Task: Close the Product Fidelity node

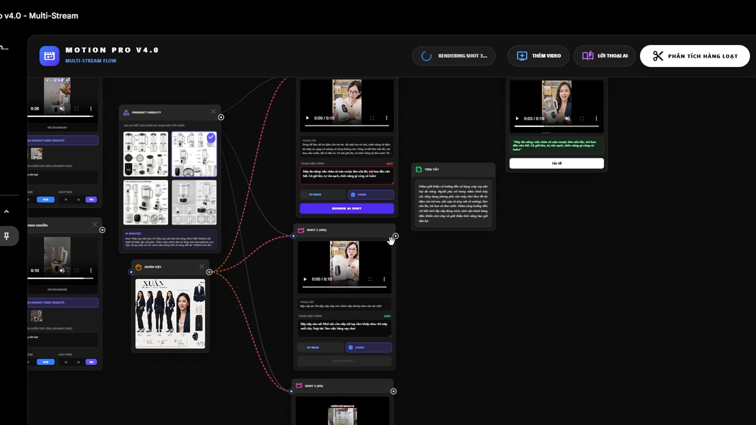Action: click(x=213, y=112)
